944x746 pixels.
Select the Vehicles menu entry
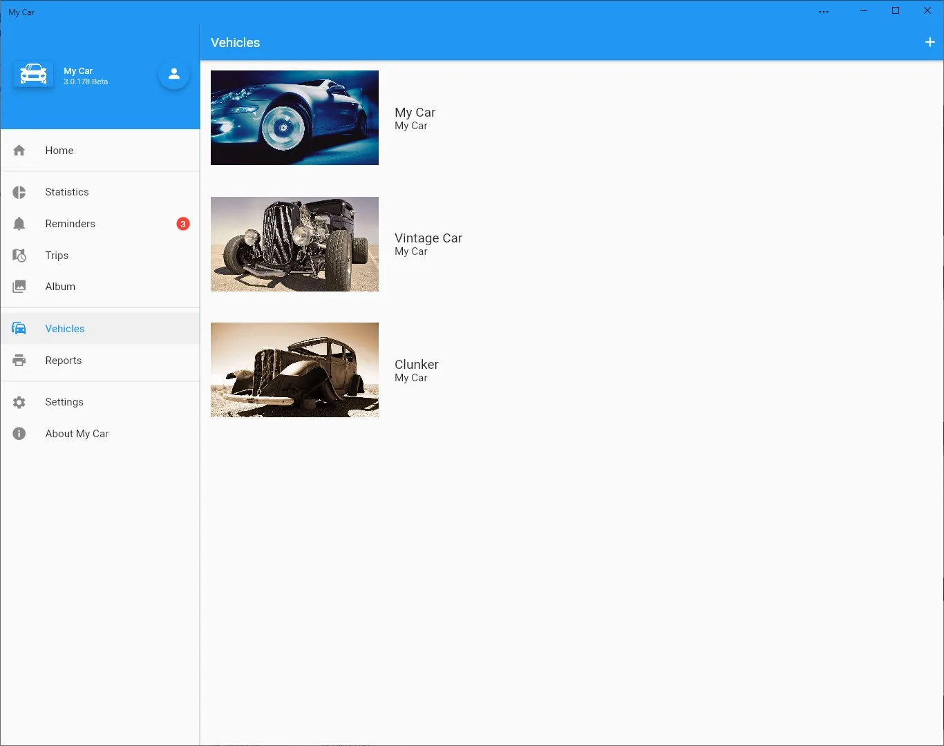(100, 329)
